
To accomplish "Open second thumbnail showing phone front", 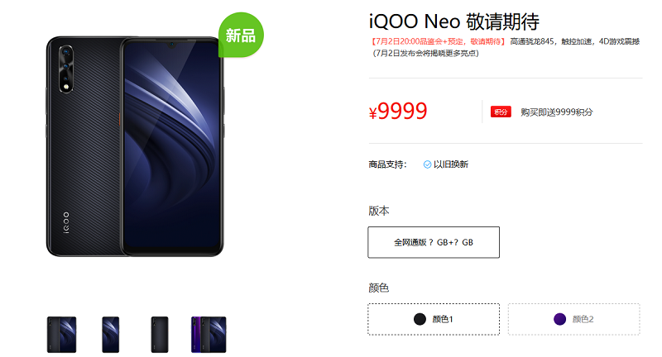I will 111,335.
